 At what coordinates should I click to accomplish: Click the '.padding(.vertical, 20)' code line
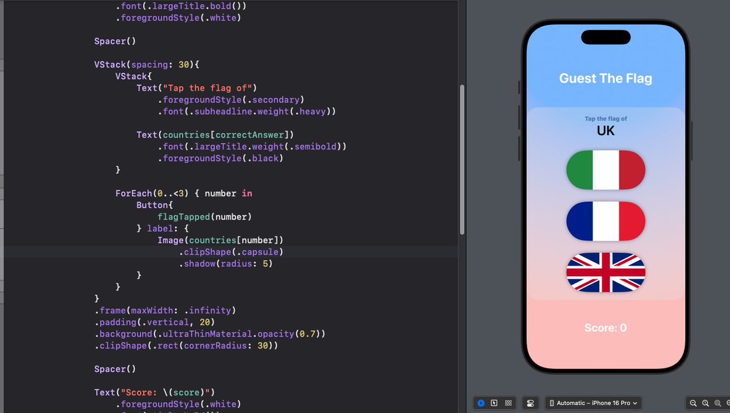(x=155, y=322)
